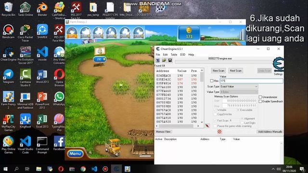
Task: Click the Next Scan button
Action: coord(236,71)
